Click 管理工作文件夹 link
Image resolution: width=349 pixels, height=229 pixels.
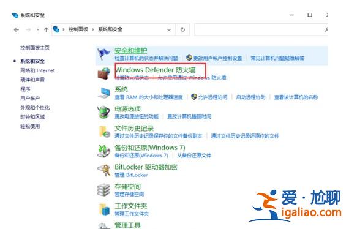click(x=132, y=214)
